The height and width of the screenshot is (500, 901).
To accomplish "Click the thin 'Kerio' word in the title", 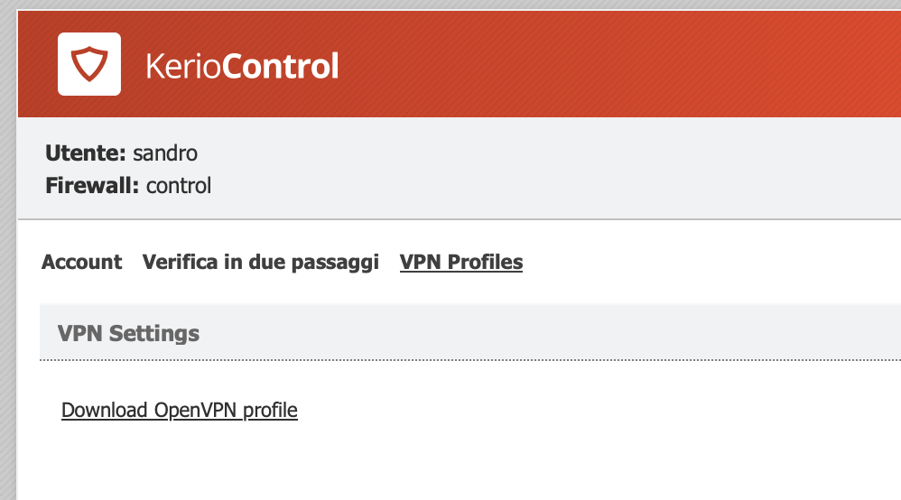I will (x=183, y=66).
